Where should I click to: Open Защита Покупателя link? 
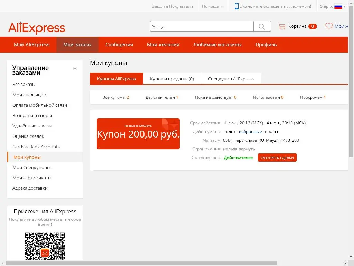[x=172, y=6]
